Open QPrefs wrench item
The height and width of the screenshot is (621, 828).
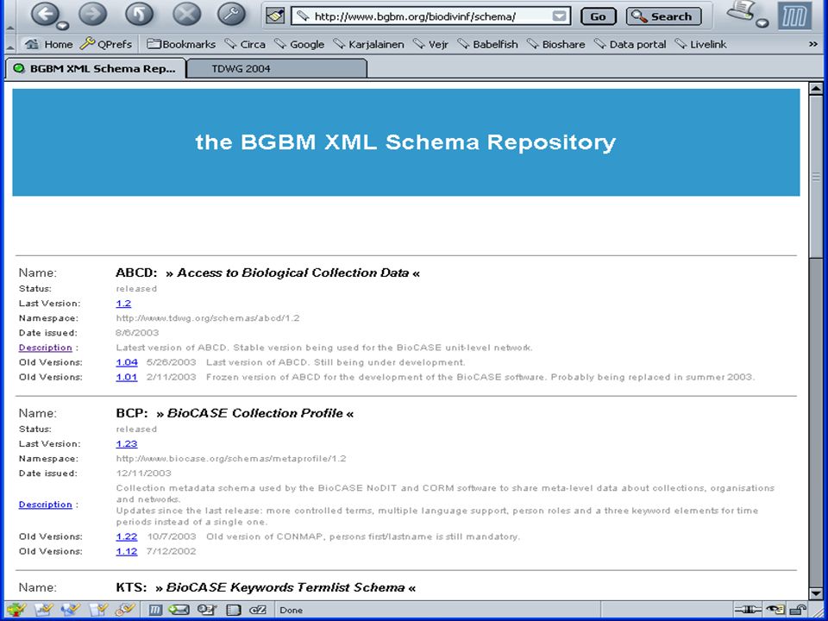105,44
